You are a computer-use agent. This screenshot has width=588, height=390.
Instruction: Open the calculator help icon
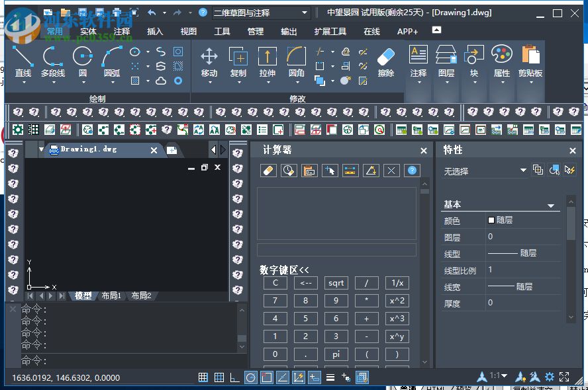coord(412,171)
